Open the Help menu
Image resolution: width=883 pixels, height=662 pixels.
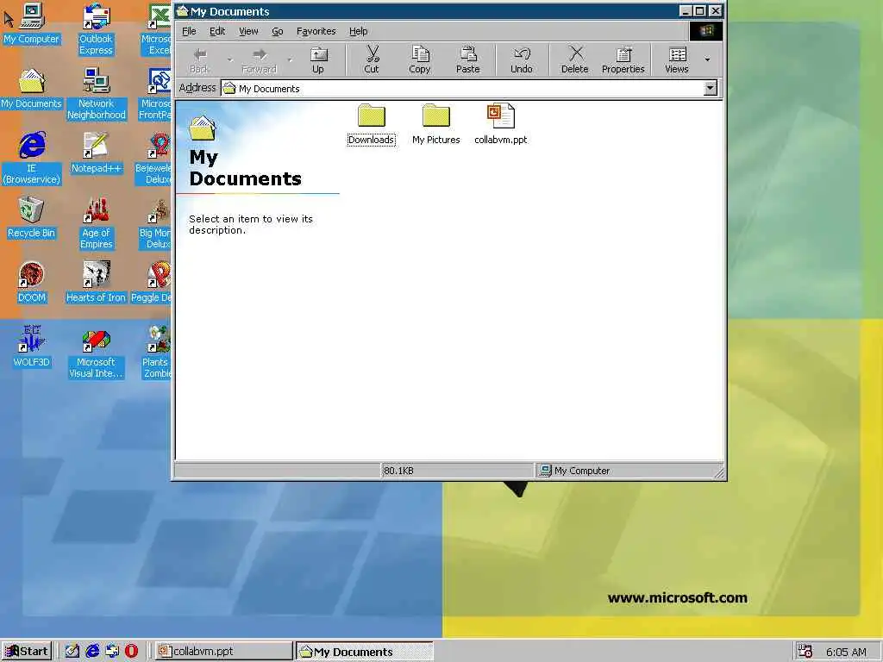358,31
